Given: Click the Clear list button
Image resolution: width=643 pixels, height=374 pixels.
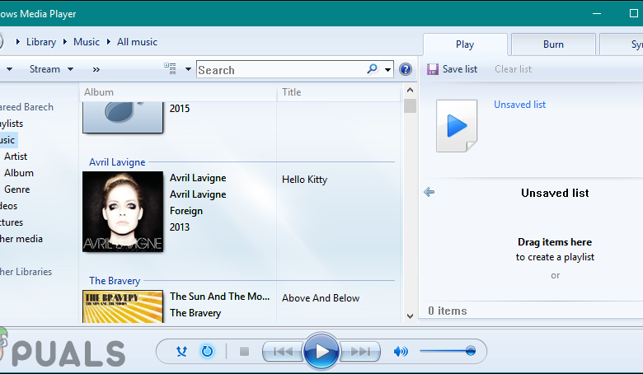Looking at the screenshot, I should tap(513, 69).
